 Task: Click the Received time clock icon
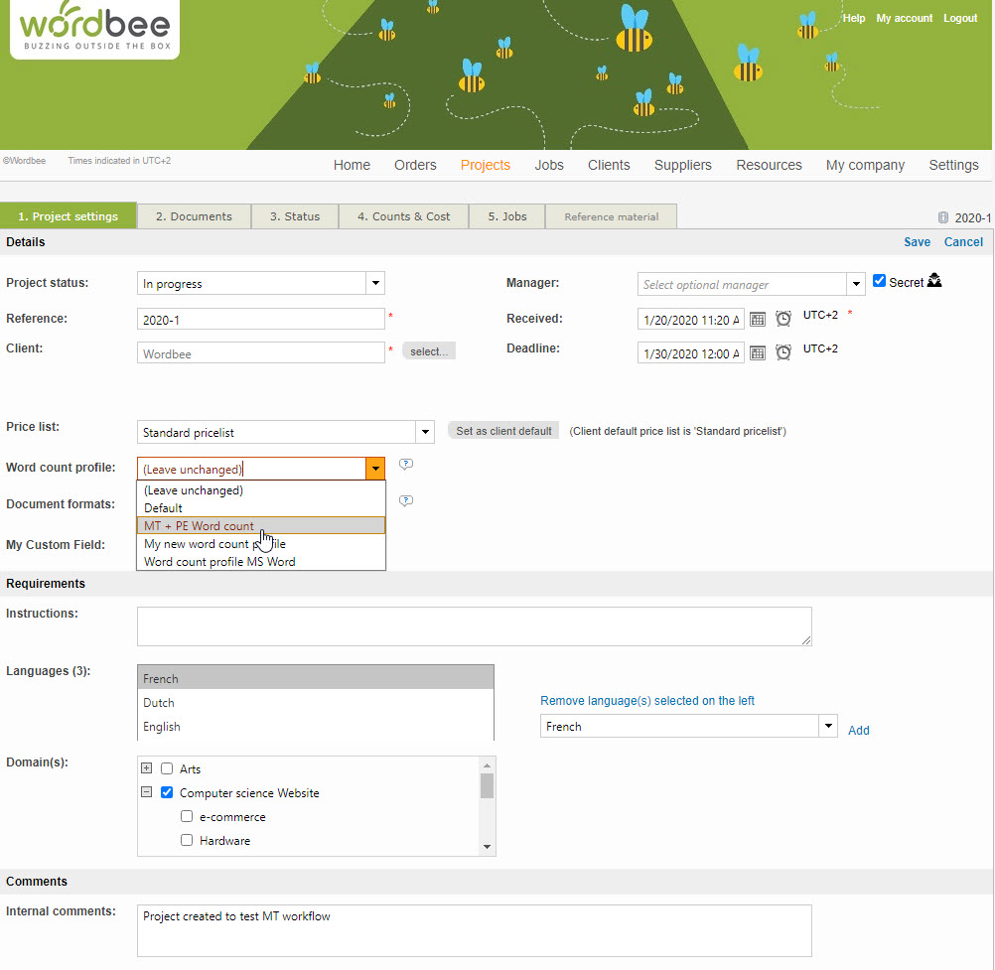(x=783, y=320)
